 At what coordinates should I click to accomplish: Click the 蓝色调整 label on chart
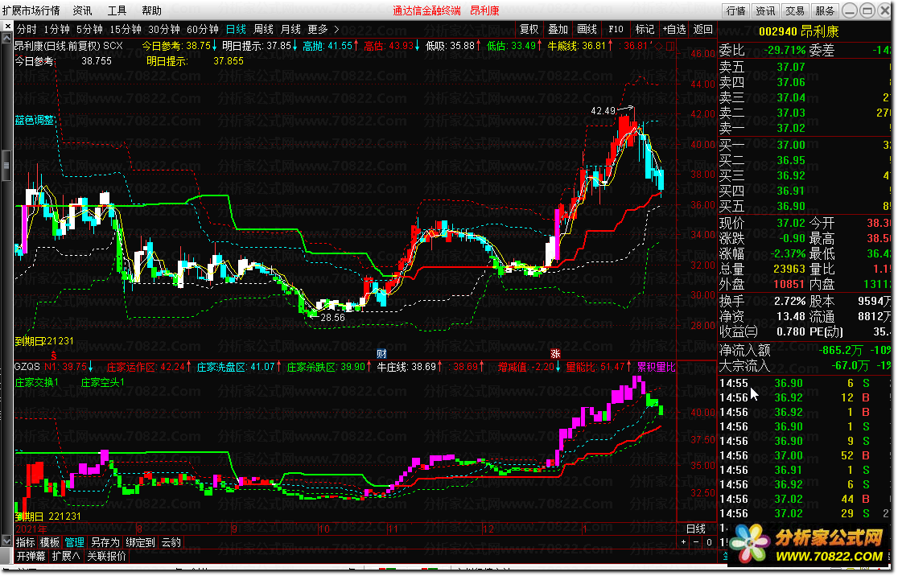point(35,120)
